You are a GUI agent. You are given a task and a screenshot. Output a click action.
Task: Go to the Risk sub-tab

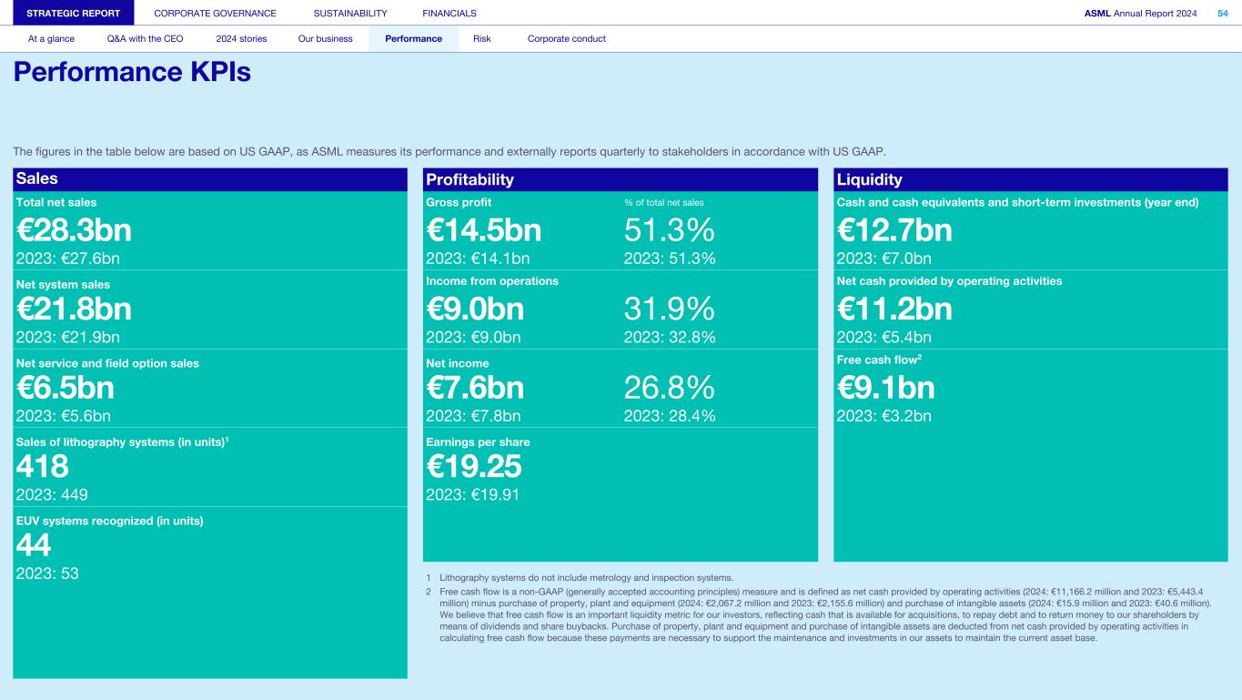click(x=482, y=39)
